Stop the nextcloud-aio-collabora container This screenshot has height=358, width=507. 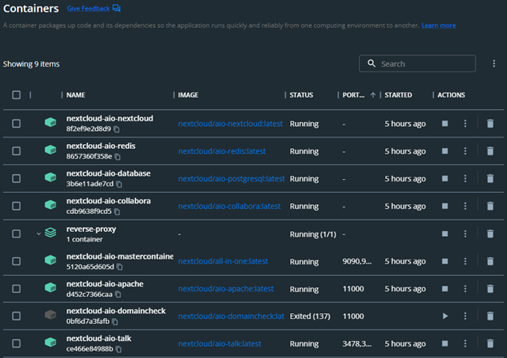click(x=445, y=206)
